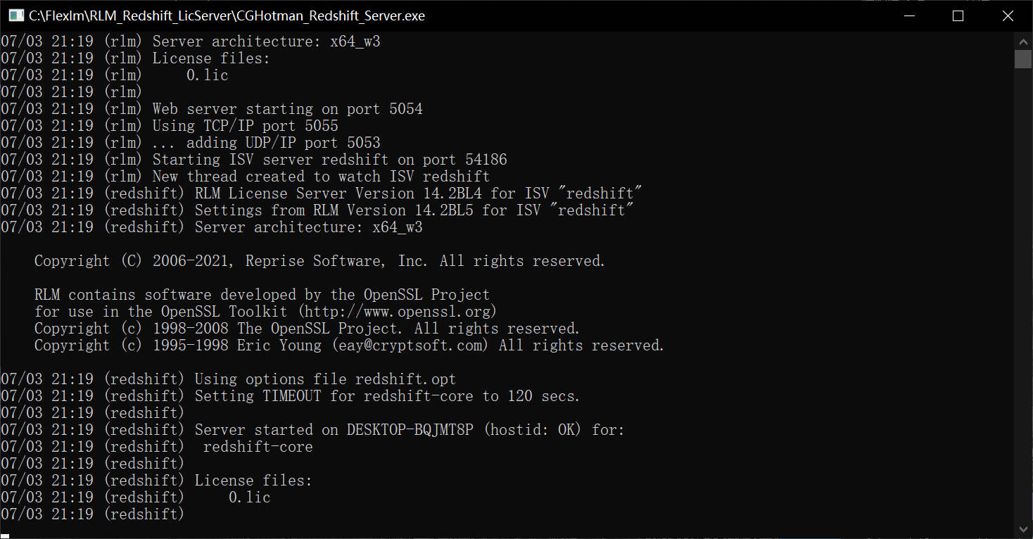Image resolution: width=1033 pixels, height=539 pixels.
Task: Click the TCP/IP port number 5055
Action: 321,126
